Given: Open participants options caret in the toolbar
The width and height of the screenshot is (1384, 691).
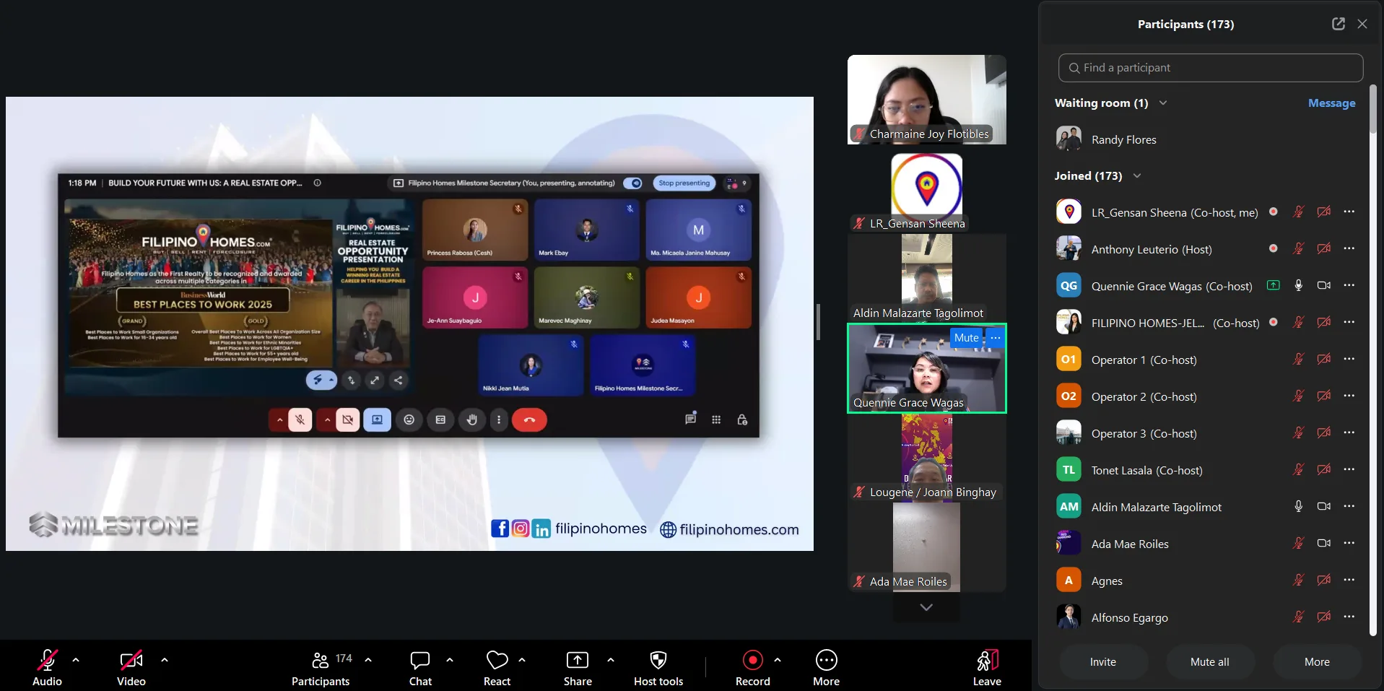Looking at the screenshot, I should [368, 660].
